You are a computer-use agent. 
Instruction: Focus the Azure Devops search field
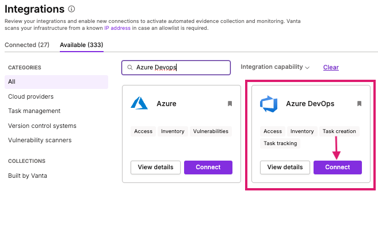[x=176, y=68]
